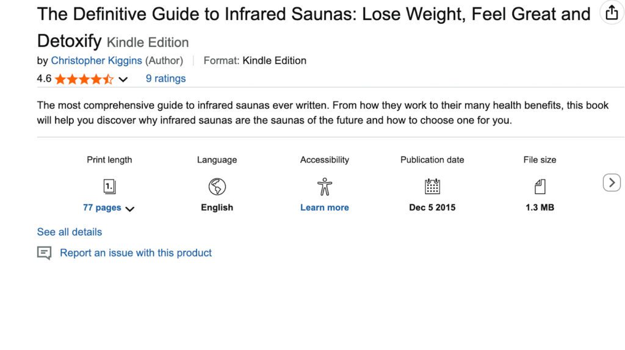Click the accessibility person icon
The width and height of the screenshot is (625, 350).
(325, 186)
